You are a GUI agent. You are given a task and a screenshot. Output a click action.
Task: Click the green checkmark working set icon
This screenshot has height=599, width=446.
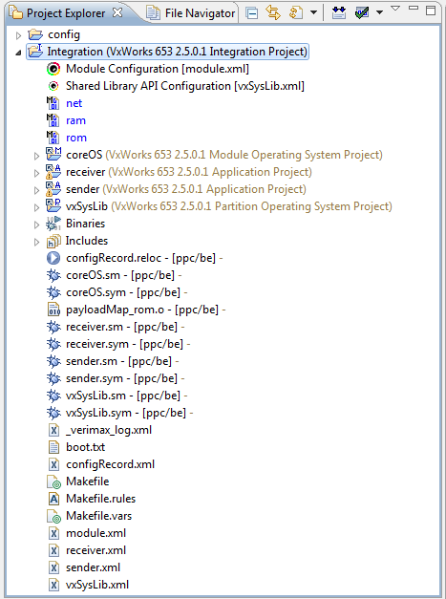point(362,13)
